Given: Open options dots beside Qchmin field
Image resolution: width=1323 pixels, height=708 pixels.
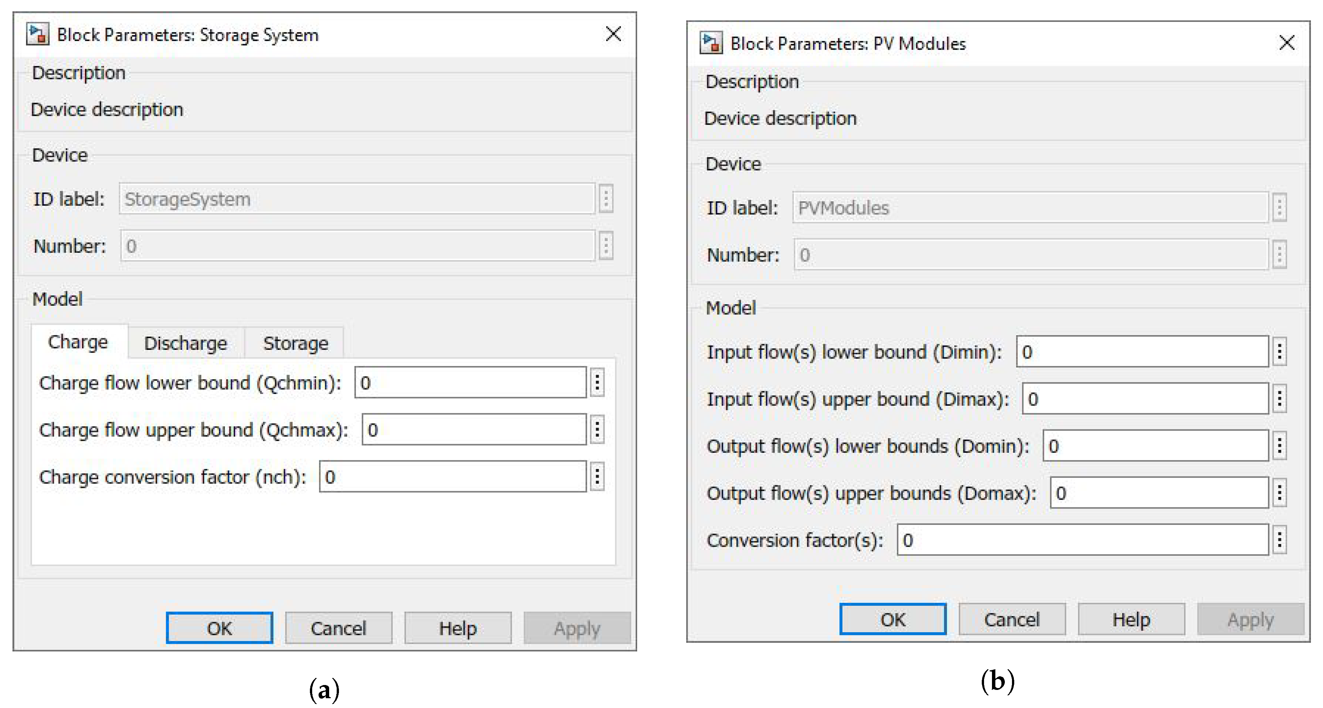Looking at the screenshot, I should tap(597, 382).
